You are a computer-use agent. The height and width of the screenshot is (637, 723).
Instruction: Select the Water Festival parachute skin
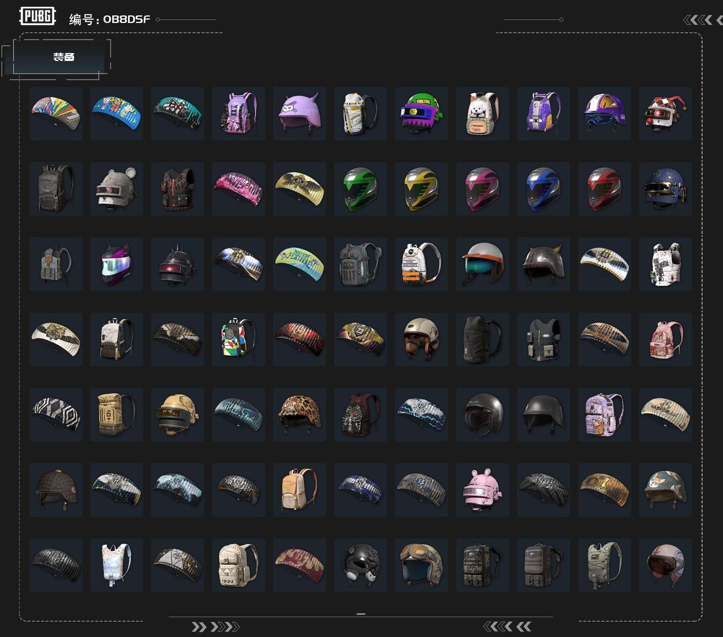tap(299, 264)
